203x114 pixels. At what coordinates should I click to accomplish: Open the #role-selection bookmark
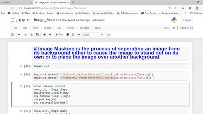tap(65, 13)
